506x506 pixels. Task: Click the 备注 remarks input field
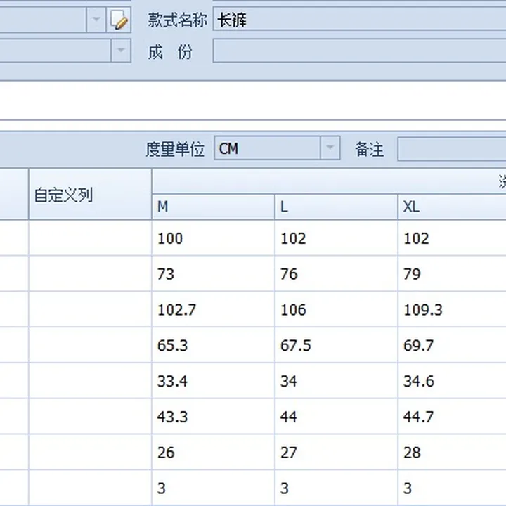click(x=451, y=149)
